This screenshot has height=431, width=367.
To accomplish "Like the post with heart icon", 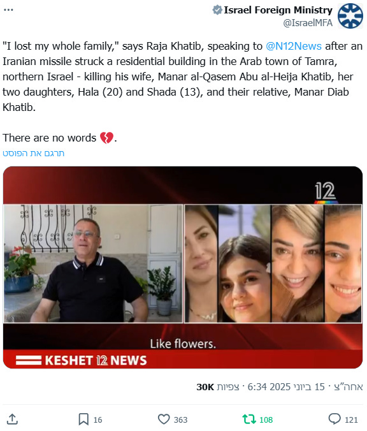I will pos(164,420).
